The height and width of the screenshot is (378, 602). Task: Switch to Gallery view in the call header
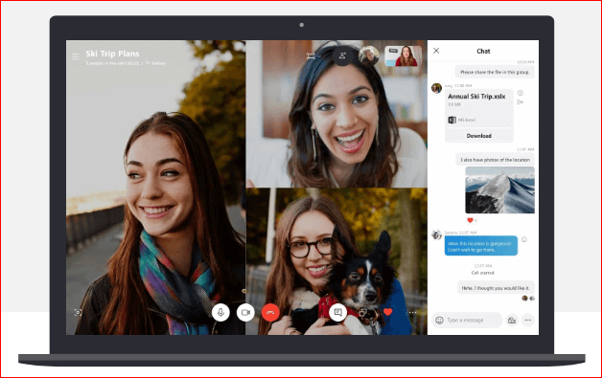click(156, 63)
